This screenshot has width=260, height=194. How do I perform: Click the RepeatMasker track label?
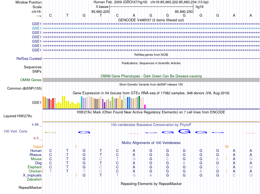tap(30, 187)
